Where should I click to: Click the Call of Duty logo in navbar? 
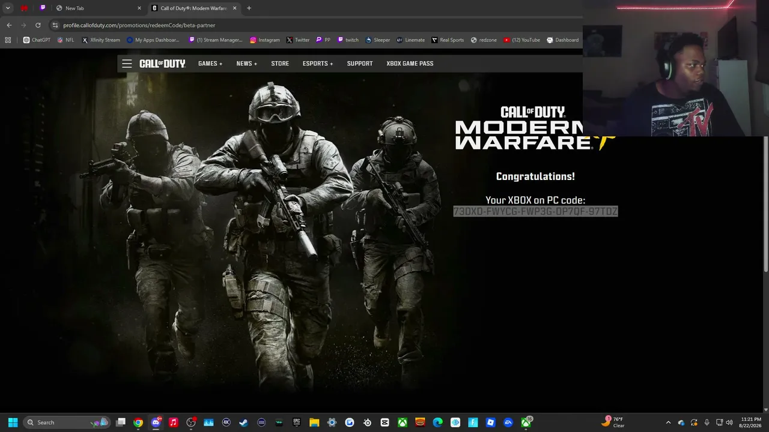click(x=162, y=64)
